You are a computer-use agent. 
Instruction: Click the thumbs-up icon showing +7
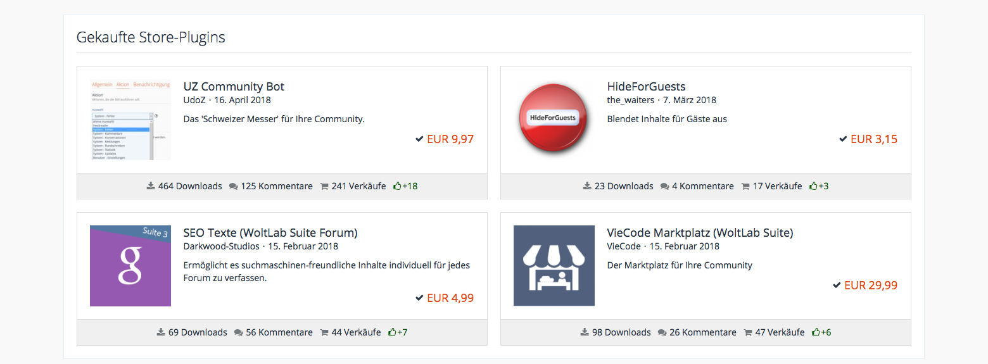[x=392, y=332]
